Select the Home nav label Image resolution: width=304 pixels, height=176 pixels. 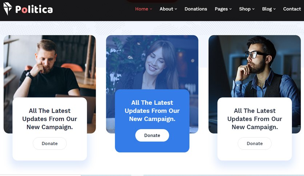[141, 9]
